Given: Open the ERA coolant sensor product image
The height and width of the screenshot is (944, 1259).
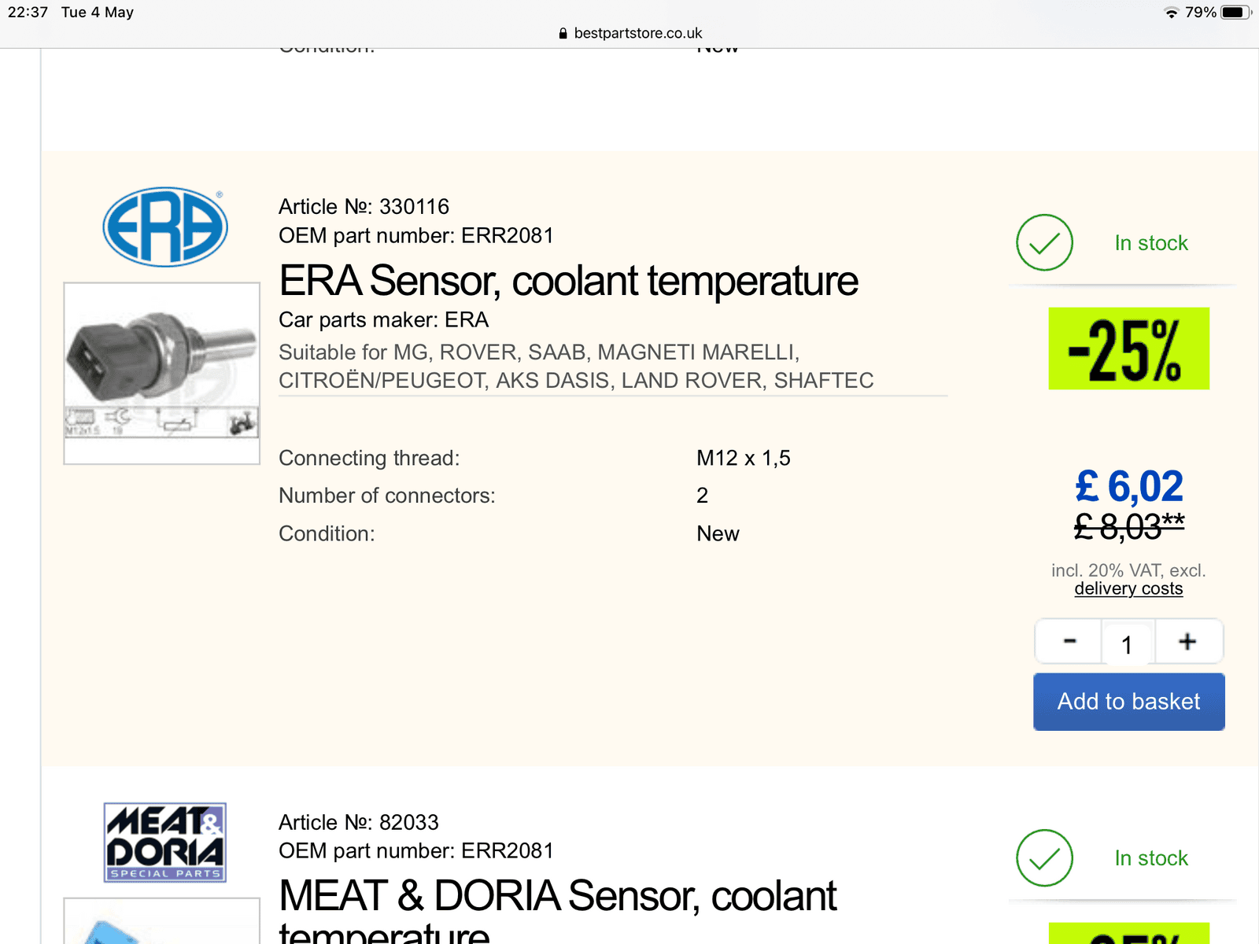Looking at the screenshot, I should [x=162, y=374].
